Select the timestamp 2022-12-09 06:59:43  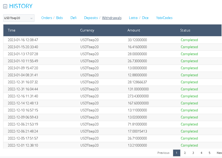coord(23,117)
